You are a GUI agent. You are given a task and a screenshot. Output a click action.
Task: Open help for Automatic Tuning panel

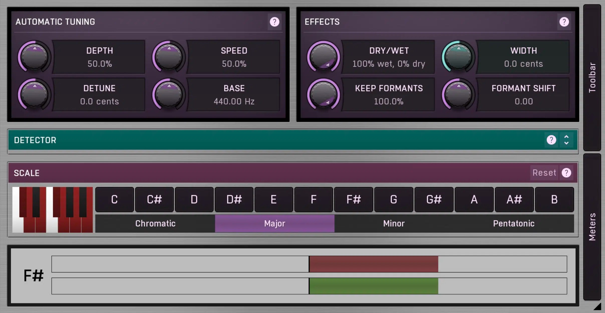pyautogui.click(x=275, y=22)
